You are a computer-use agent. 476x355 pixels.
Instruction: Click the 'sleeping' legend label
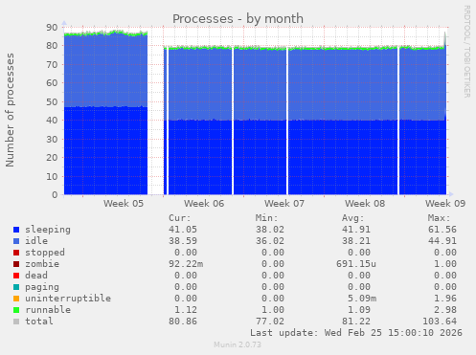coord(48,230)
